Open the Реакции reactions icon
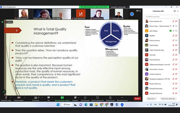Screen dimensions: 180x113 tap(75, 98)
